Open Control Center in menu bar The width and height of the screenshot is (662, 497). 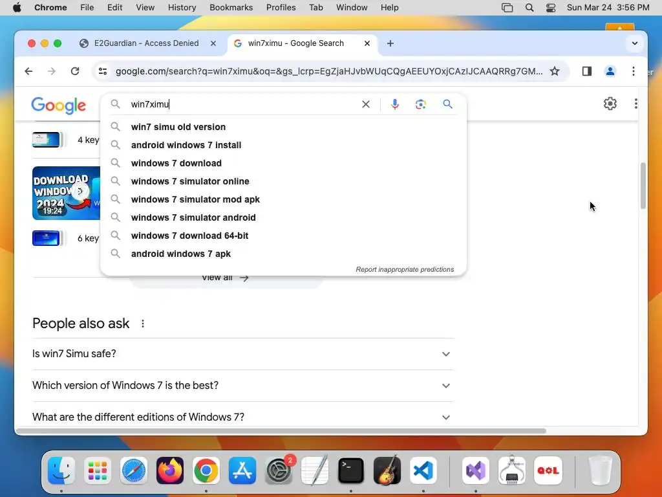pyautogui.click(x=551, y=8)
